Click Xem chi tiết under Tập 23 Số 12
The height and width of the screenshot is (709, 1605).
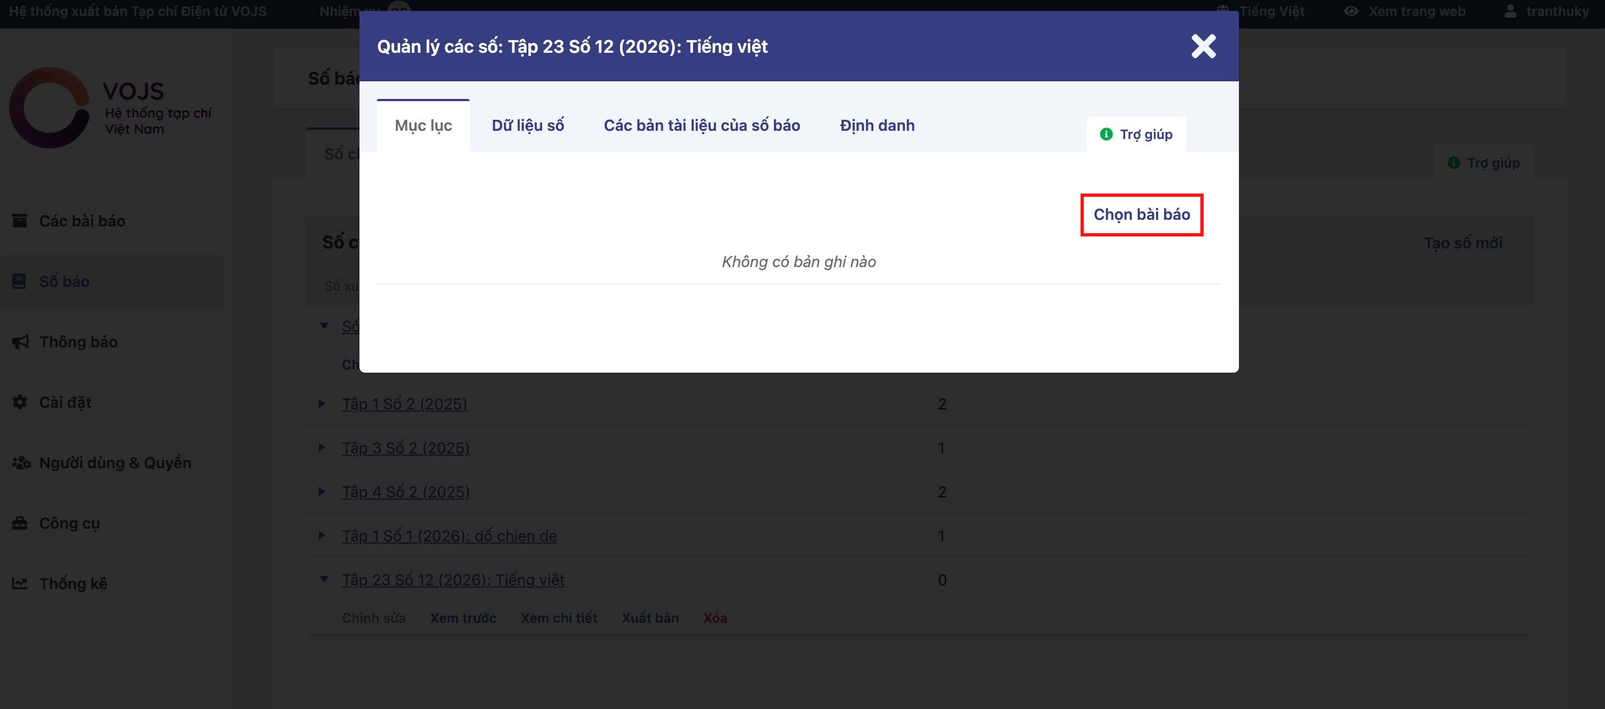pos(559,618)
